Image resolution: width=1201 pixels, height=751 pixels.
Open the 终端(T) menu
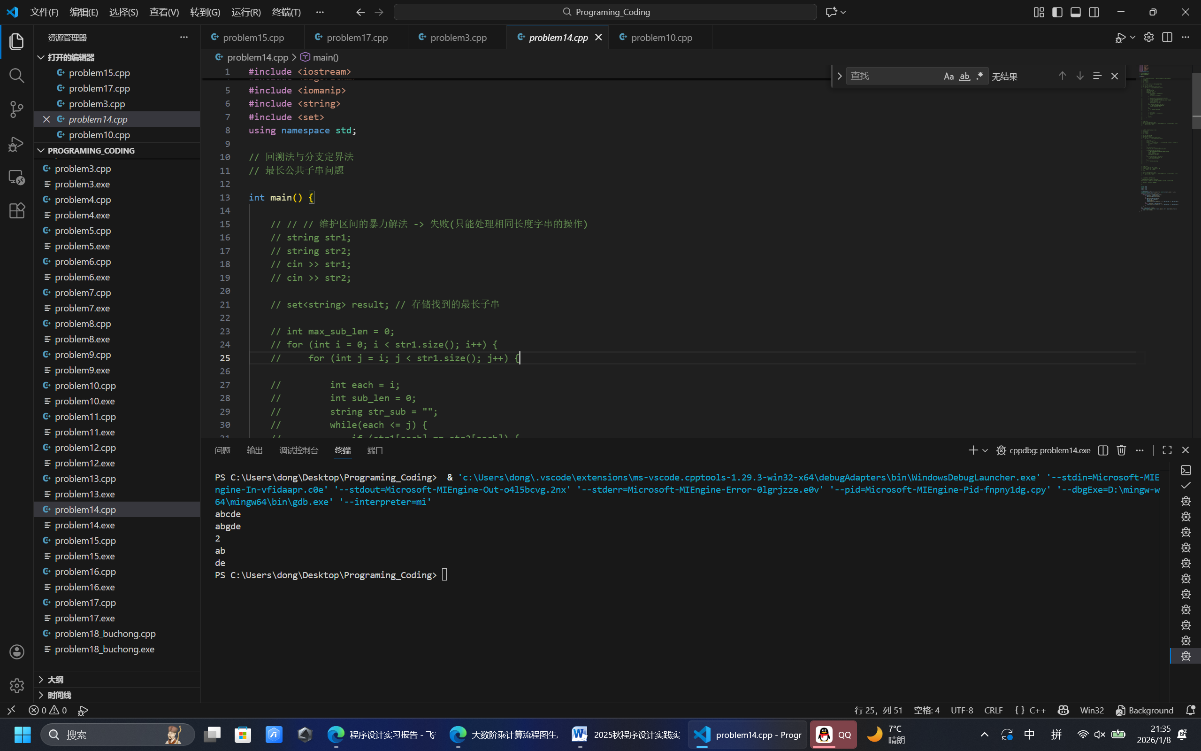(286, 12)
